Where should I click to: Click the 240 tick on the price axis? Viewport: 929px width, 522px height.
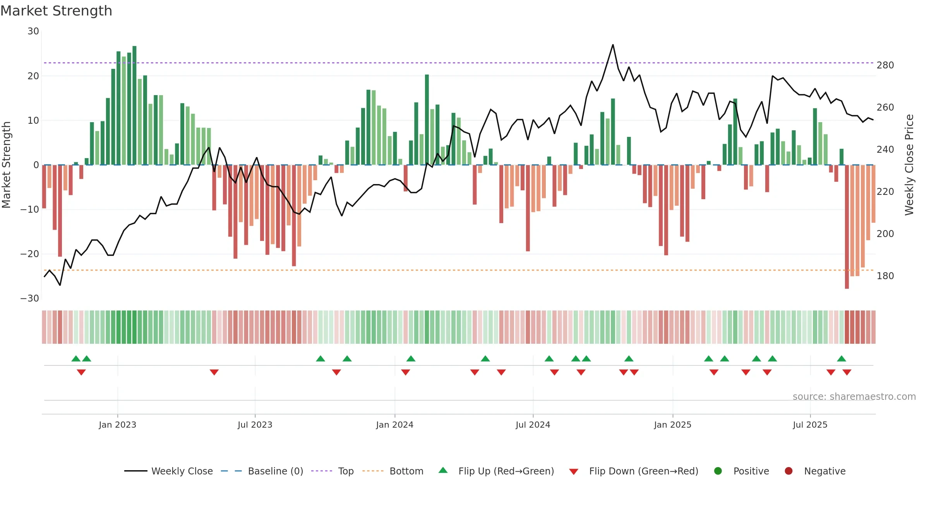tap(885, 150)
